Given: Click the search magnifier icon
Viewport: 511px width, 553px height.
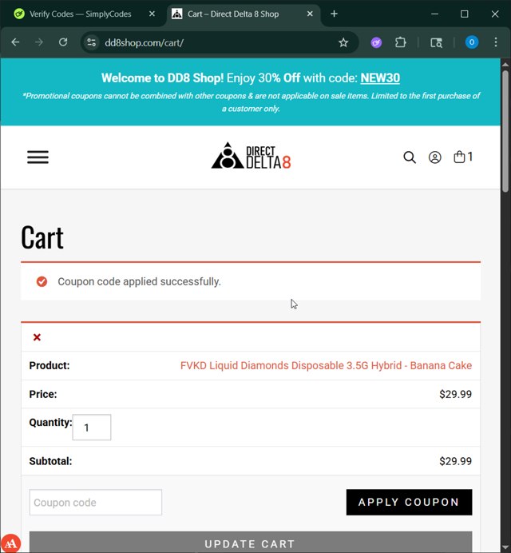Looking at the screenshot, I should point(410,157).
